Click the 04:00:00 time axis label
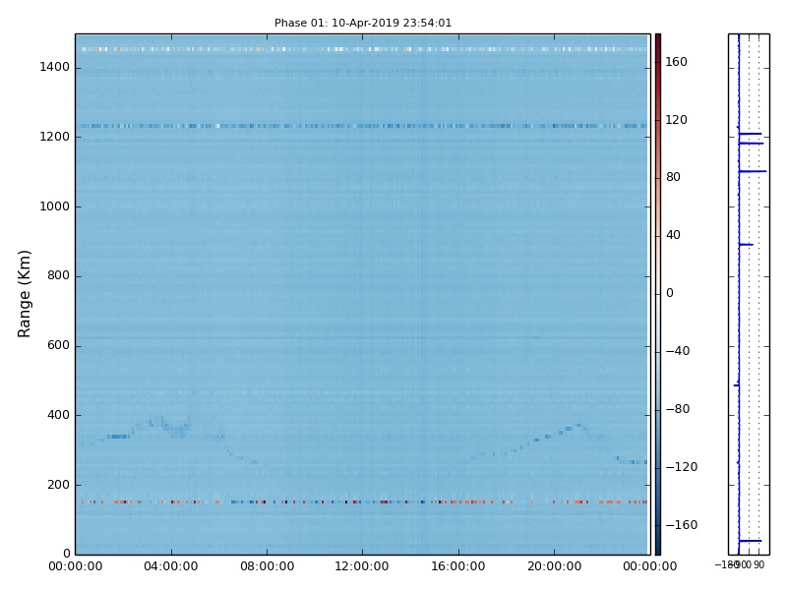The width and height of the screenshot is (787, 590). [x=171, y=566]
